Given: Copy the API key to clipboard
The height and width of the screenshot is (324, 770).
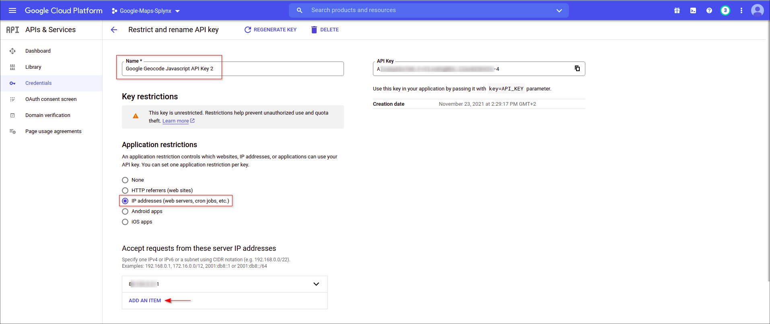Looking at the screenshot, I should (577, 68).
